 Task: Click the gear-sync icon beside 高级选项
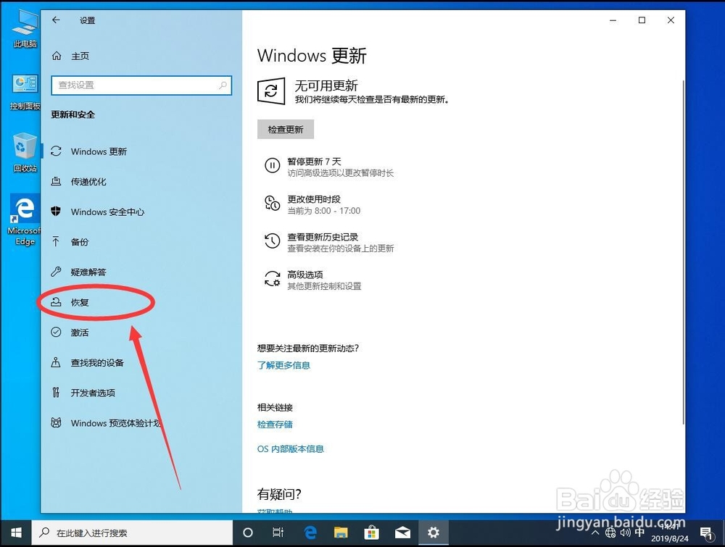point(272,279)
